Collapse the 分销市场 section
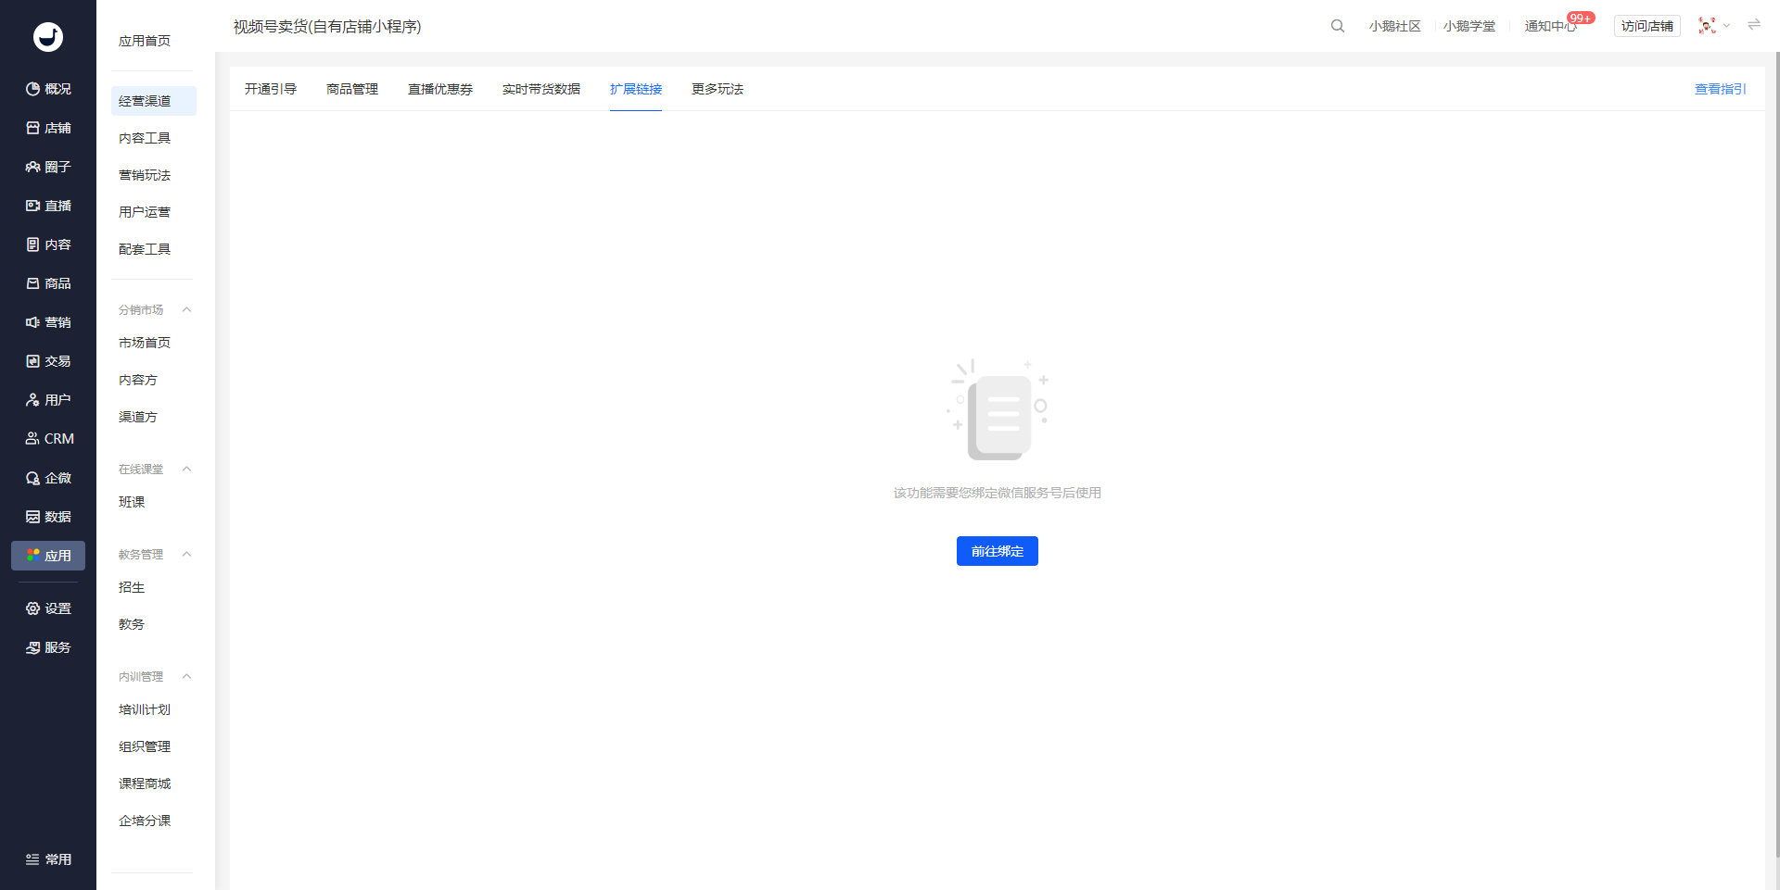The width and height of the screenshot is (1780, 890). pos(186,309)
